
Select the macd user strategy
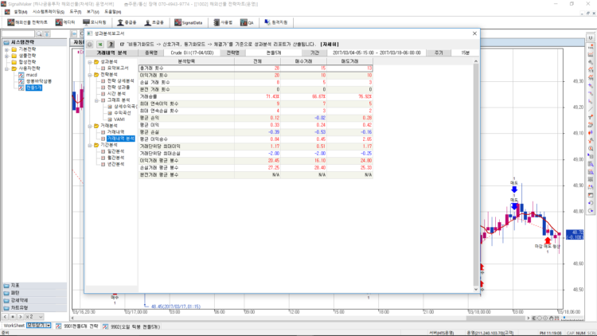point(32,74)
